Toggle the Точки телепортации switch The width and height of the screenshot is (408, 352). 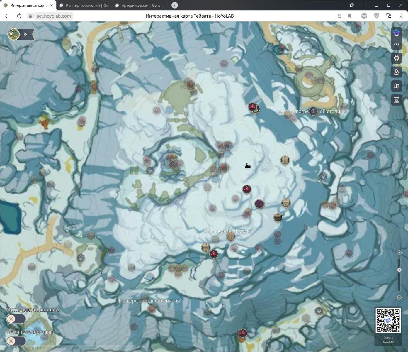pos(16,341)
